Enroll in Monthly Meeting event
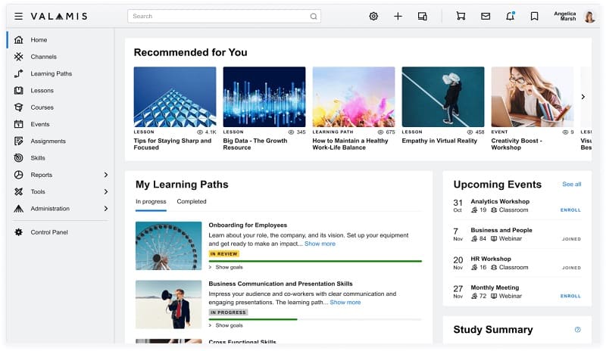The width and height of the screenshot is (606, 351). click(x=570, y=297)
